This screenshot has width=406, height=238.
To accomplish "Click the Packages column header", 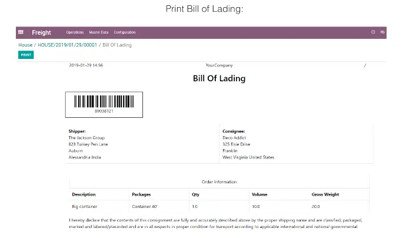I will pyautogui.click(x=141, y=194).
